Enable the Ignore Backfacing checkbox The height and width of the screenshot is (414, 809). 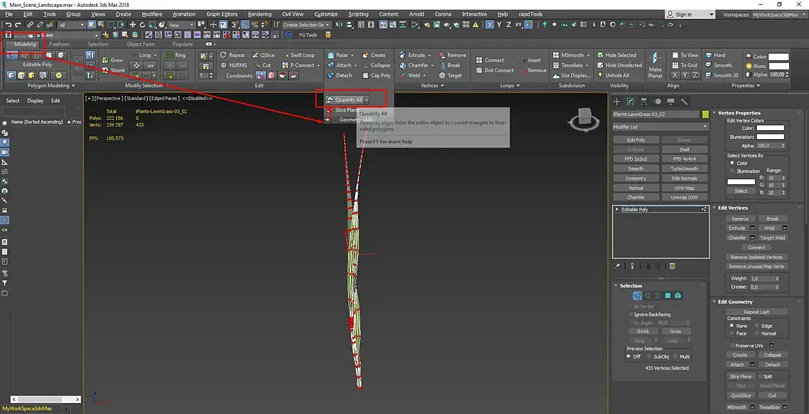631,315
